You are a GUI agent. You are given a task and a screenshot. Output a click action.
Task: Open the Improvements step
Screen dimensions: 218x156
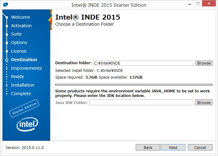pyautogui.click(x=26, y=68)
